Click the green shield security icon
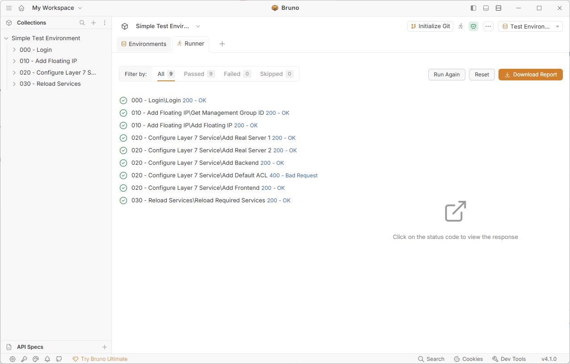 (x=473, y=26)
